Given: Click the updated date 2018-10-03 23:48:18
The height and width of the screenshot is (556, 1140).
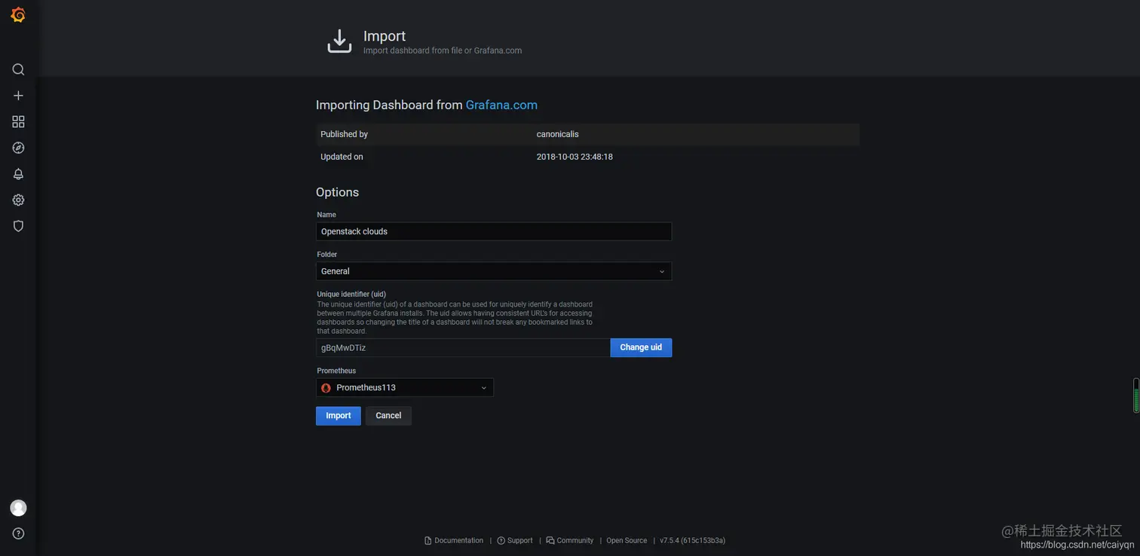Looking at the screenshot, I should [575, 157].
